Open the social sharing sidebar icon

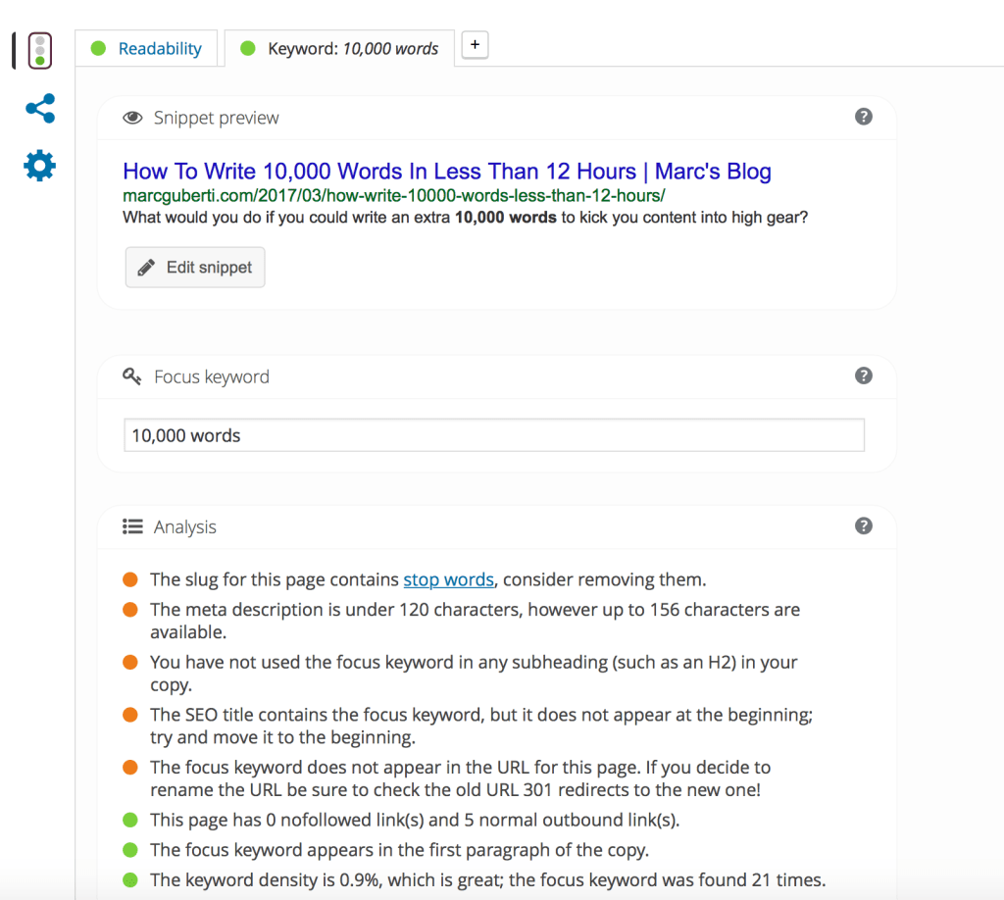39,109
